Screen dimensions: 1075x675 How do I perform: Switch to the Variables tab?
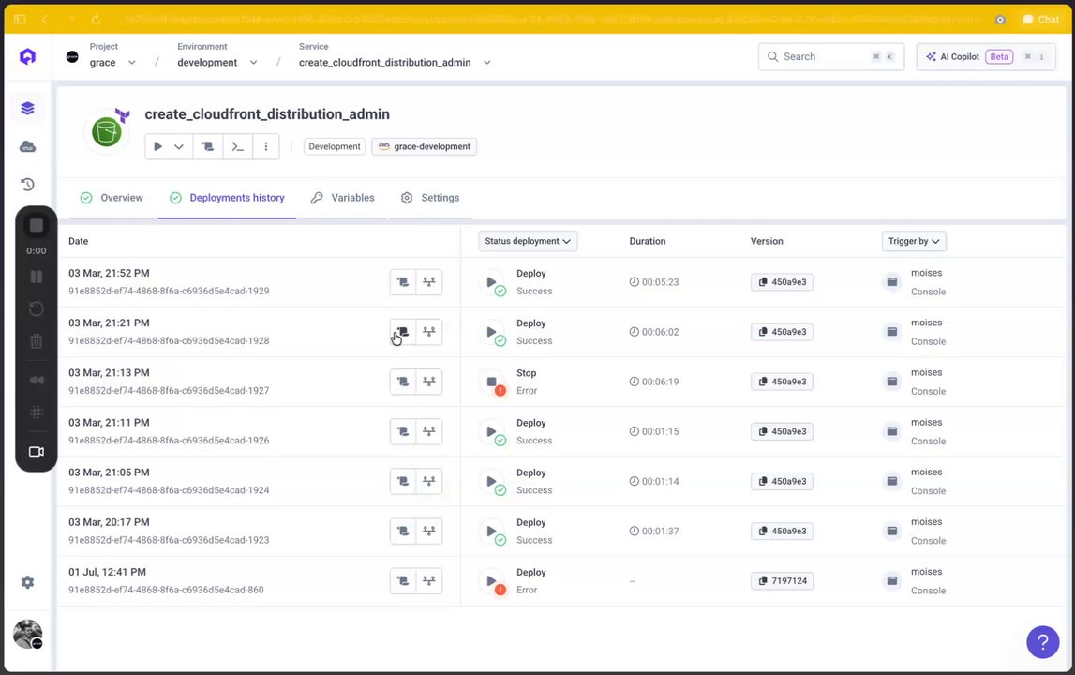[343, 198]
